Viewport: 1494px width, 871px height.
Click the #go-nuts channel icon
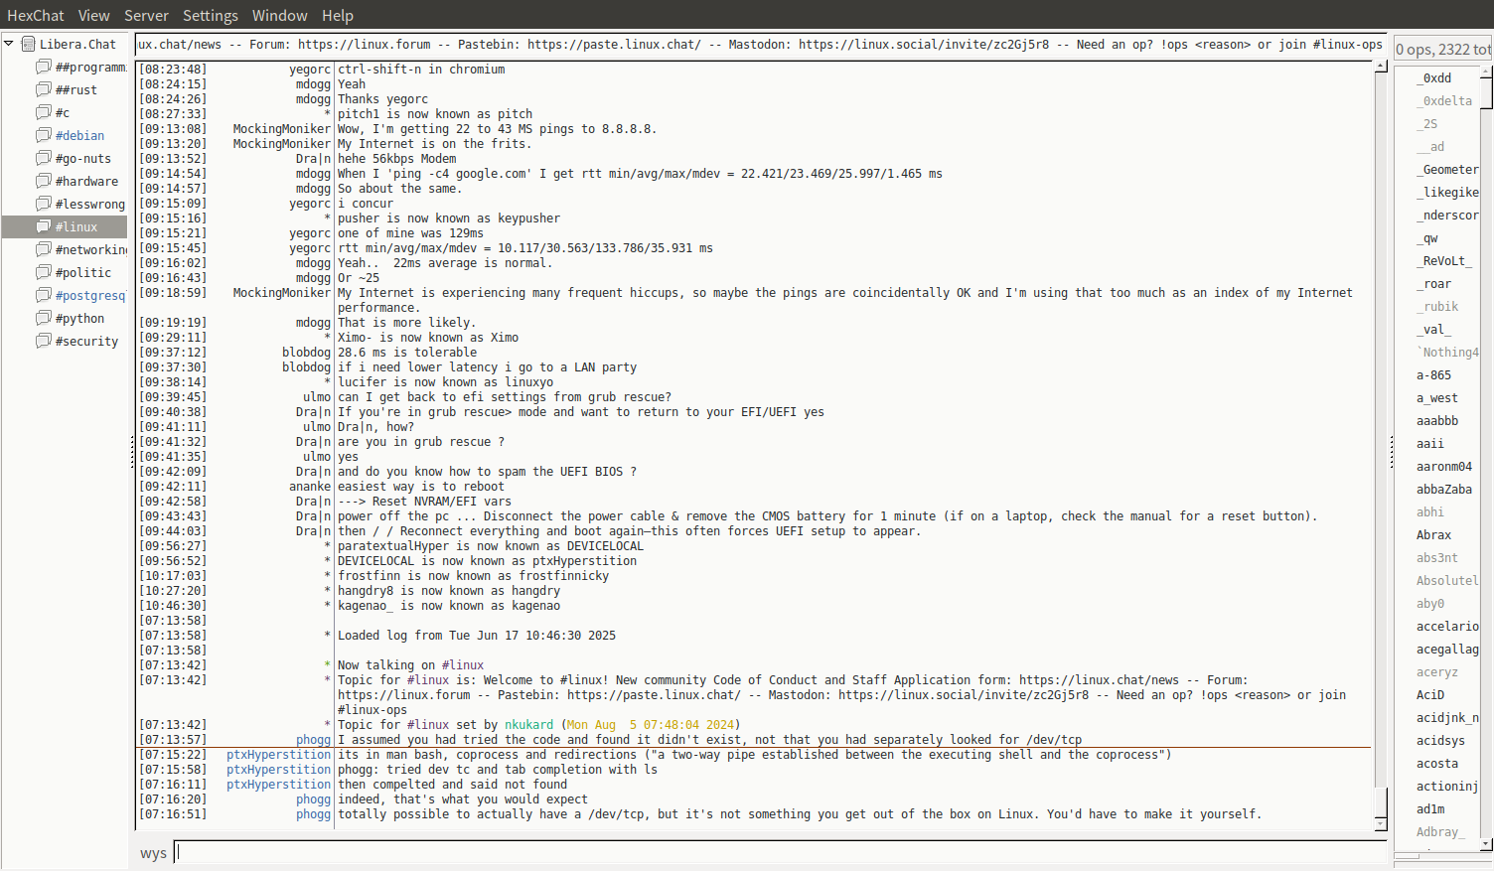point(44,158)
